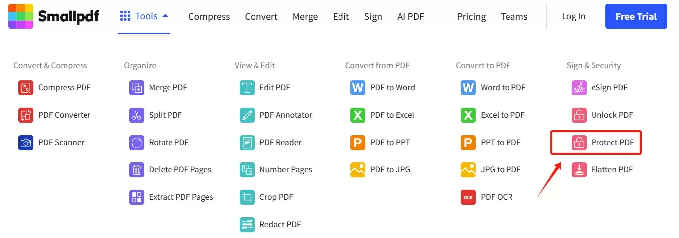Click the Compress PDF icon

click(x=26, y=88)
